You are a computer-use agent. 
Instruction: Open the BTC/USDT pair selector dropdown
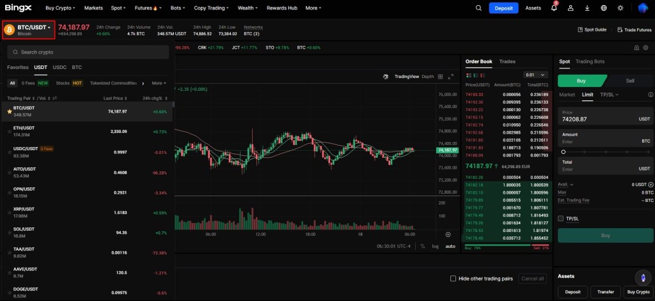click(29, 30)
